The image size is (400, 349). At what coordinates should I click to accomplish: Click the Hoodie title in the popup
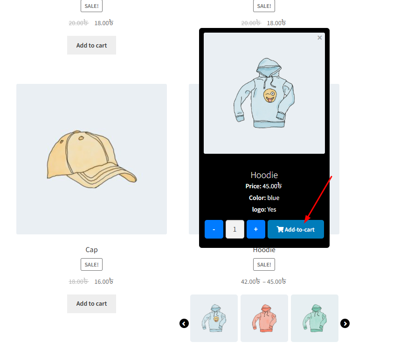point(264,175)
